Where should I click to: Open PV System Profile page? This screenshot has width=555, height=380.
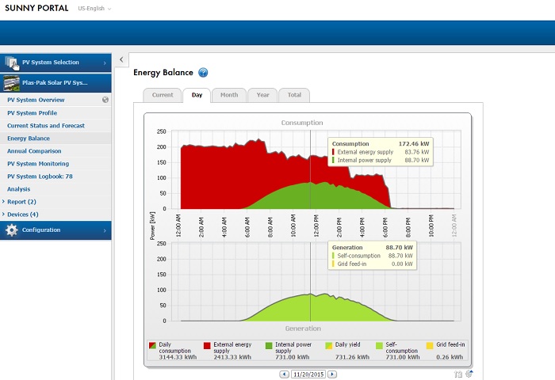coord(33,113)
